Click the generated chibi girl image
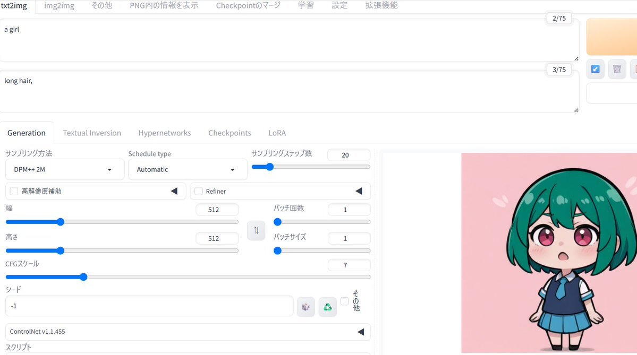This screenshot has width=637, height=355. 549,253
